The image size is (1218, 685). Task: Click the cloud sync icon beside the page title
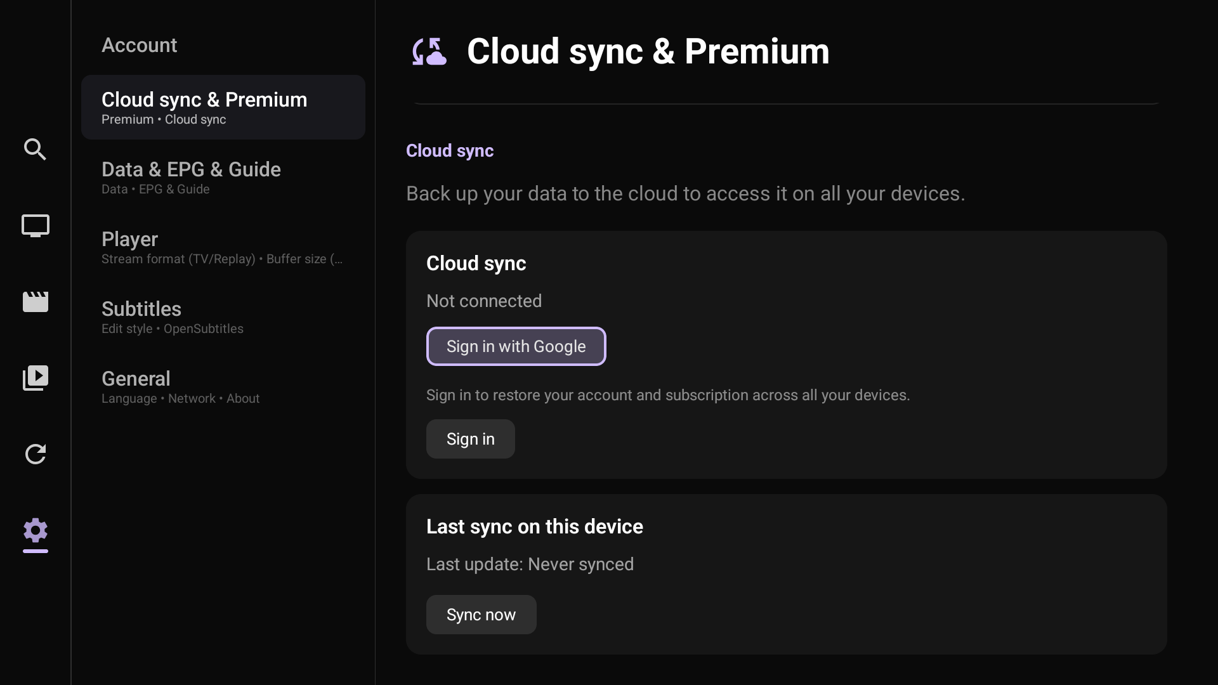coord(429,51)
